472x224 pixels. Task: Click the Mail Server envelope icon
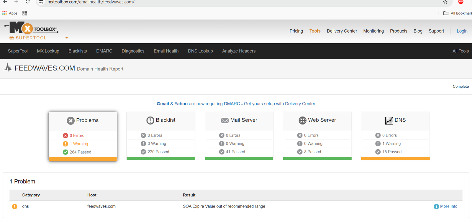(x=224, y=120)
